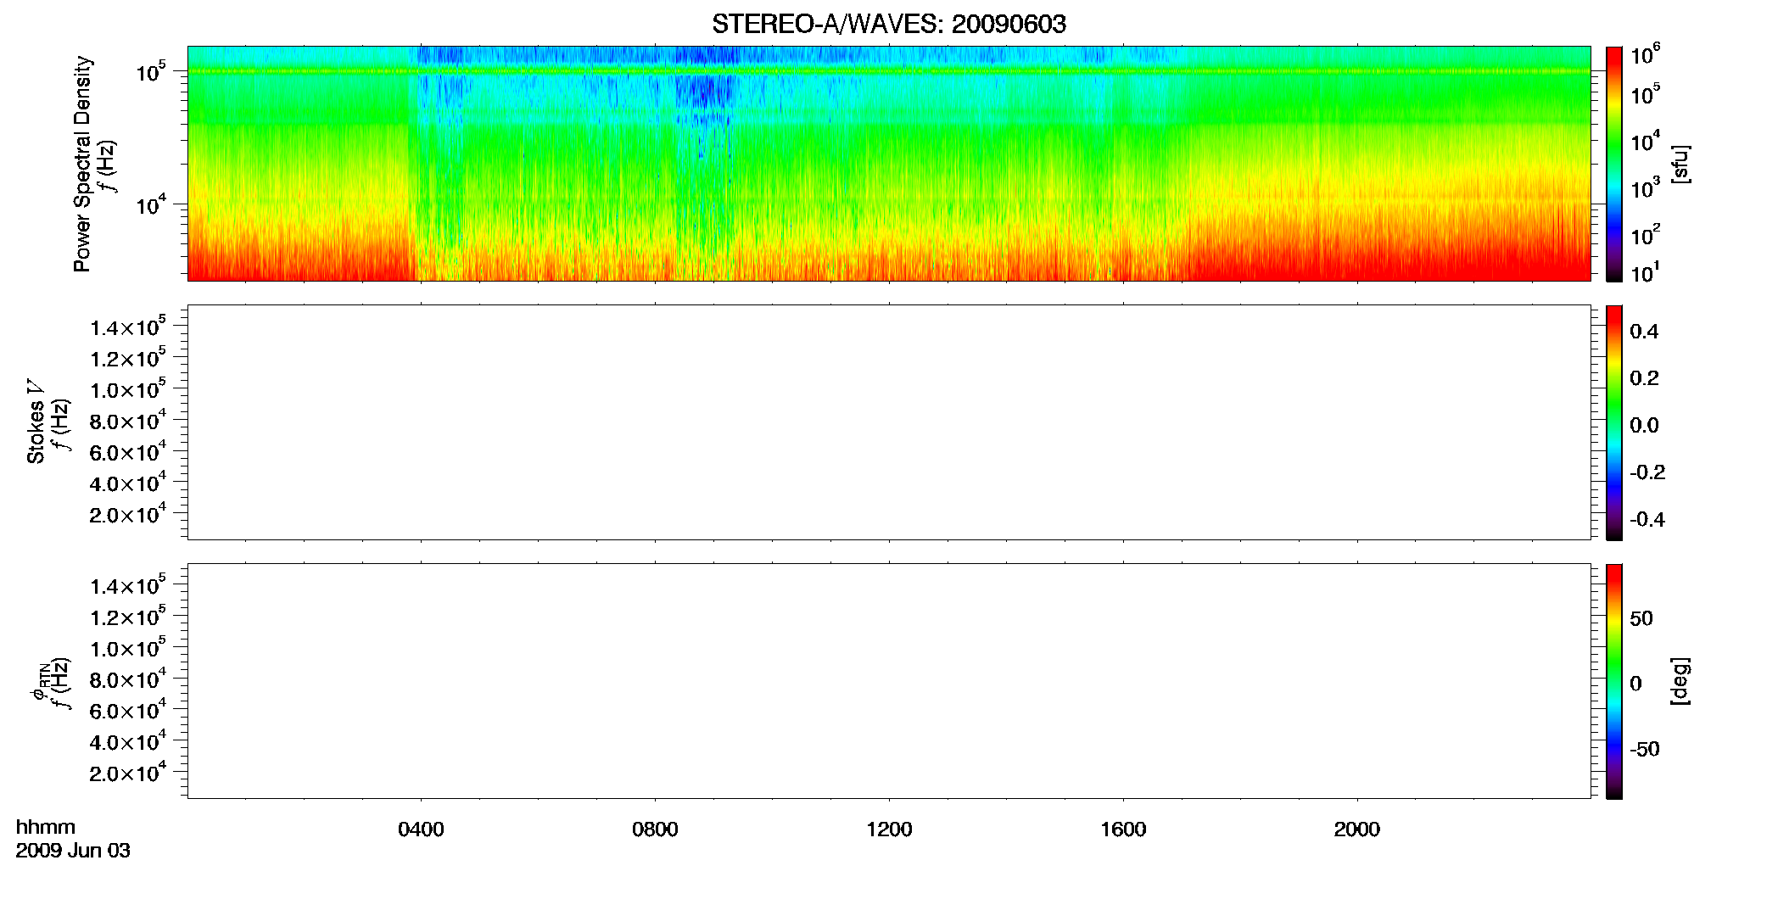Click the yellow horizontal line at 10^5 Hz
The image size is (1778, 916).
pyautogui.click(x=889, y=71)
